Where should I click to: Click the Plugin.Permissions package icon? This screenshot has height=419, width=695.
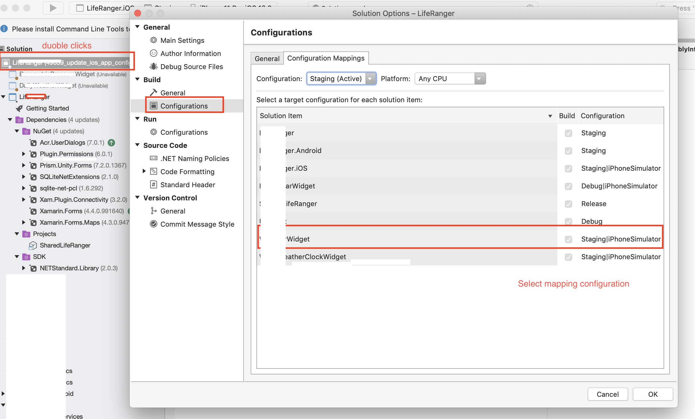point(33,154)
